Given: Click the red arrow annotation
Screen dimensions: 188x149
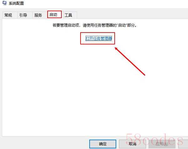Looking at the screenshot, I should coord(130,61).
